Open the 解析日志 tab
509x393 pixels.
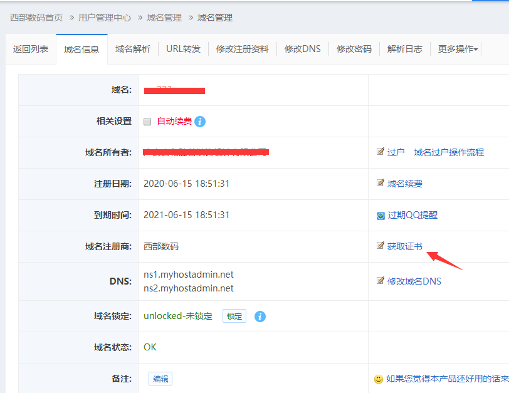click(x=404, y=49)
